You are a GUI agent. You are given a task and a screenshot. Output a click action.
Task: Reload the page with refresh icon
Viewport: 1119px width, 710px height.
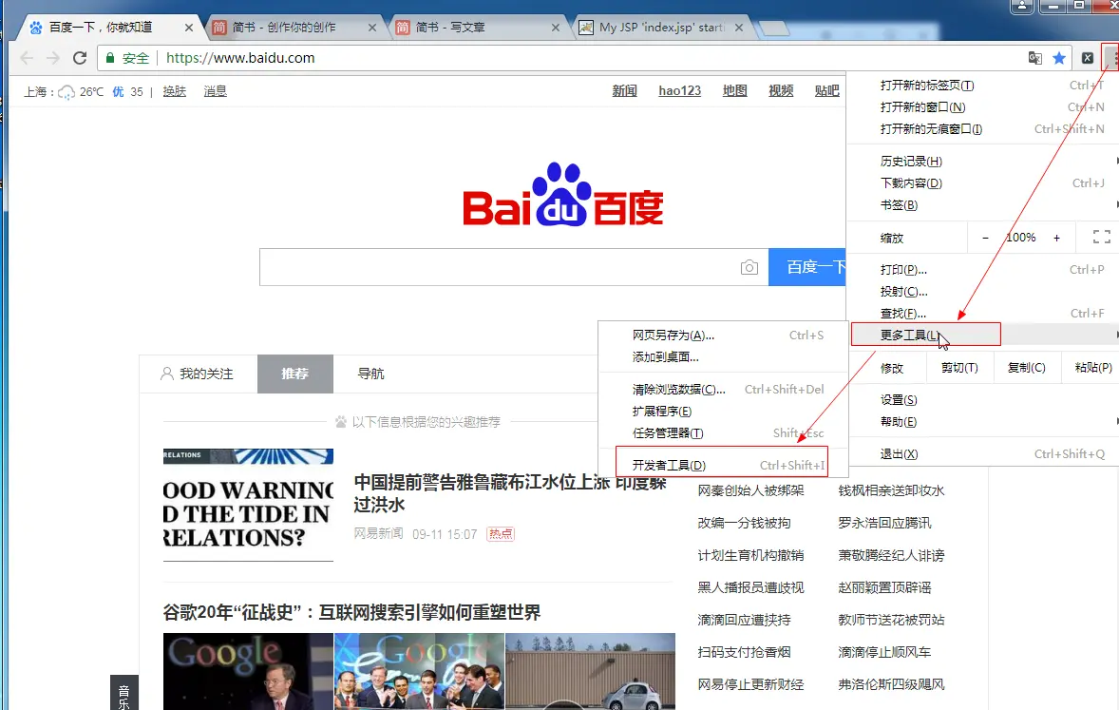(80, 58)
